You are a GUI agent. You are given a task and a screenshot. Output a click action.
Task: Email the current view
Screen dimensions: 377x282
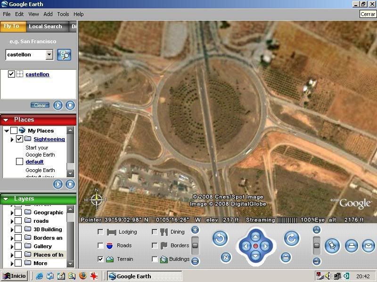369,246
